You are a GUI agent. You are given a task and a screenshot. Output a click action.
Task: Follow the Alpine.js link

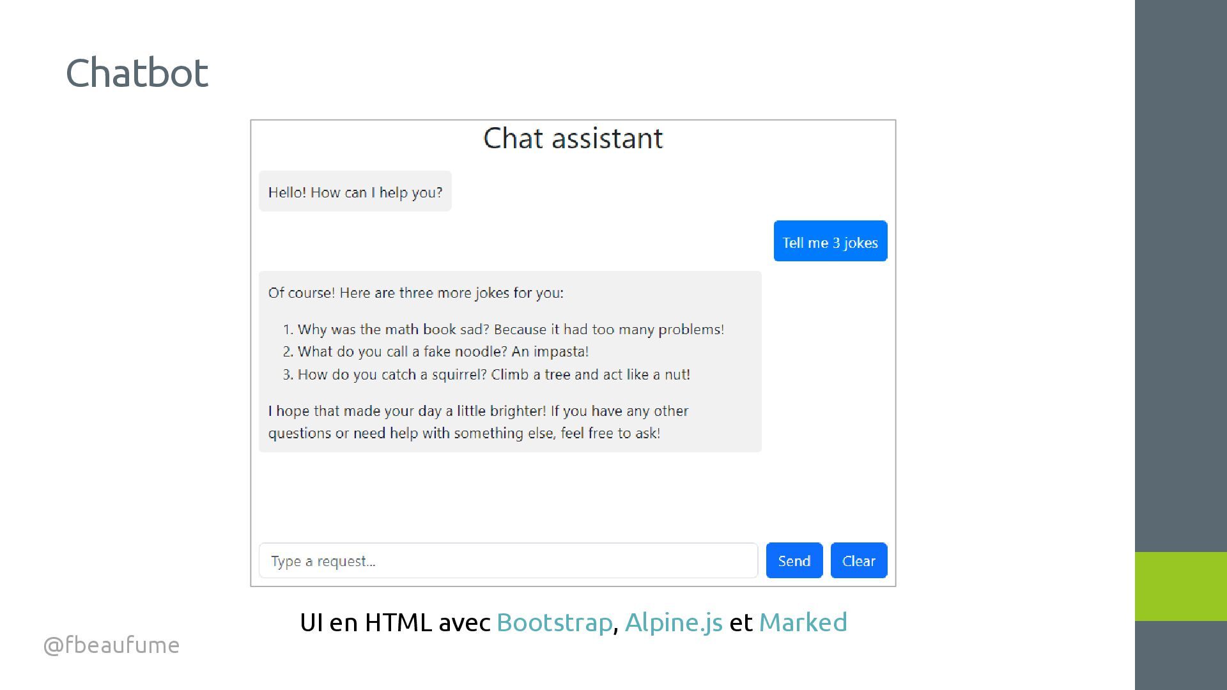pyautogui.click(x=674, y=622)
